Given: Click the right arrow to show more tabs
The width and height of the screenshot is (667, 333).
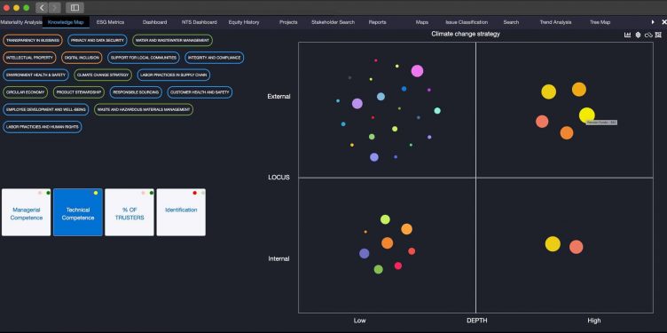Looking at the screenshot, I should (653, 22).
